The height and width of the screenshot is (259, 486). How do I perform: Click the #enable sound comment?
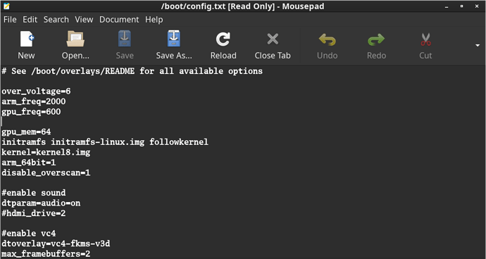tap(34, 193)
